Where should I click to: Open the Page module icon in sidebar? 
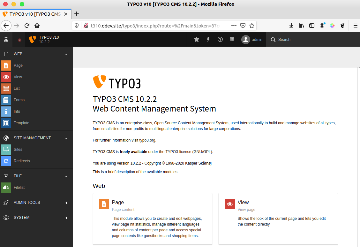click(6, 66)
